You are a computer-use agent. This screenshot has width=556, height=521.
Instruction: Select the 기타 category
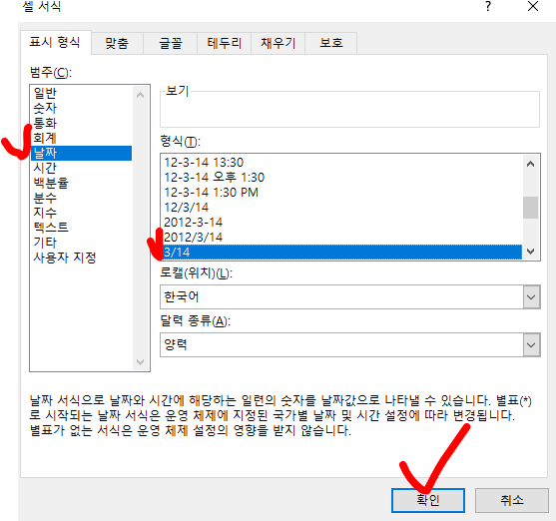pyautogui.click(x=81, y=243)
